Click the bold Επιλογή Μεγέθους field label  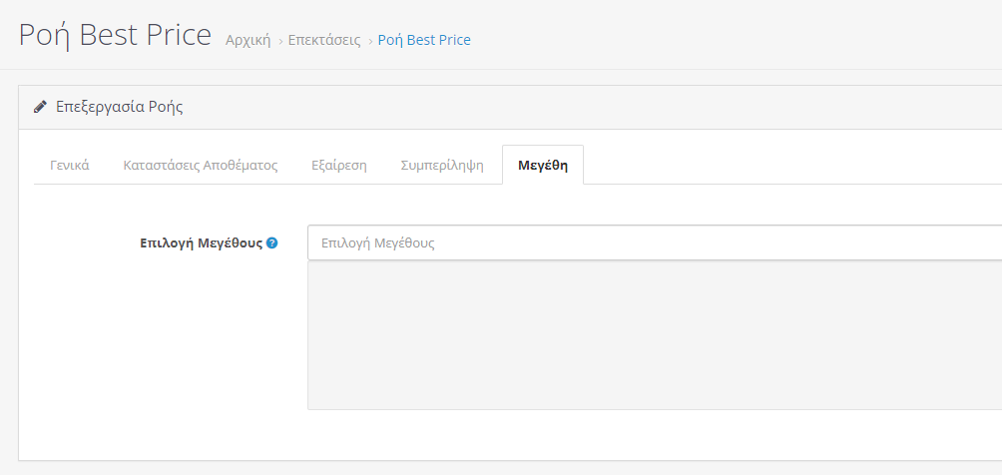click(x=202, y=242)
